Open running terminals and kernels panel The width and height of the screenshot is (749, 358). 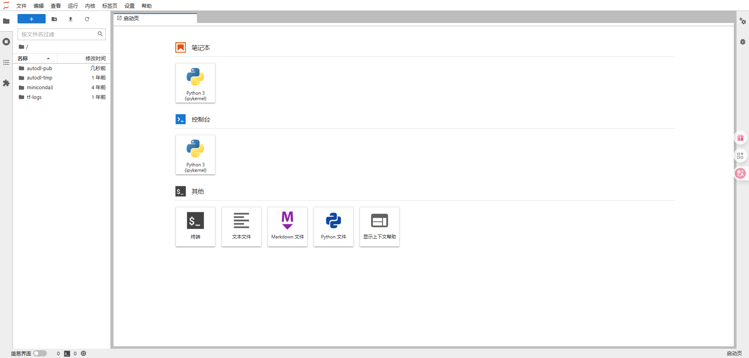6,42
